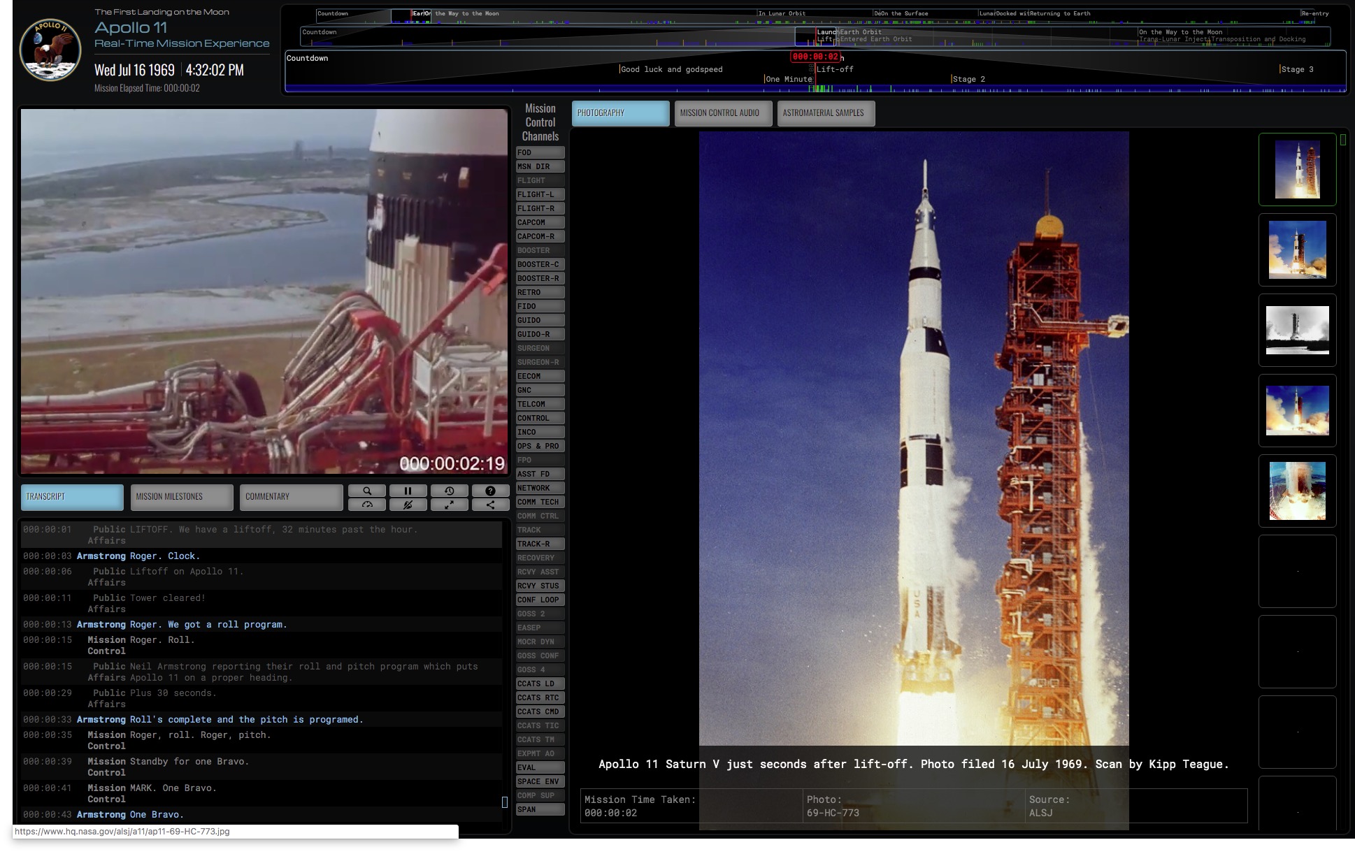Select the OPS & PRO channel
This screenshot has width=1355, height=854.
coord(540,446)
